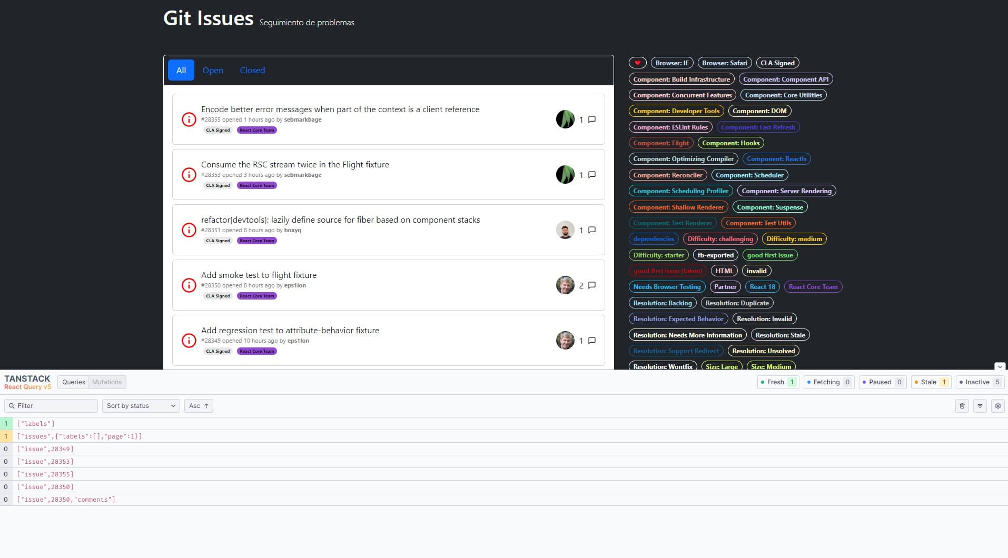This screenshot has height=558, width=1008.
Task: Click comment icon on issue #28353
Action: (x=592, y=175)
